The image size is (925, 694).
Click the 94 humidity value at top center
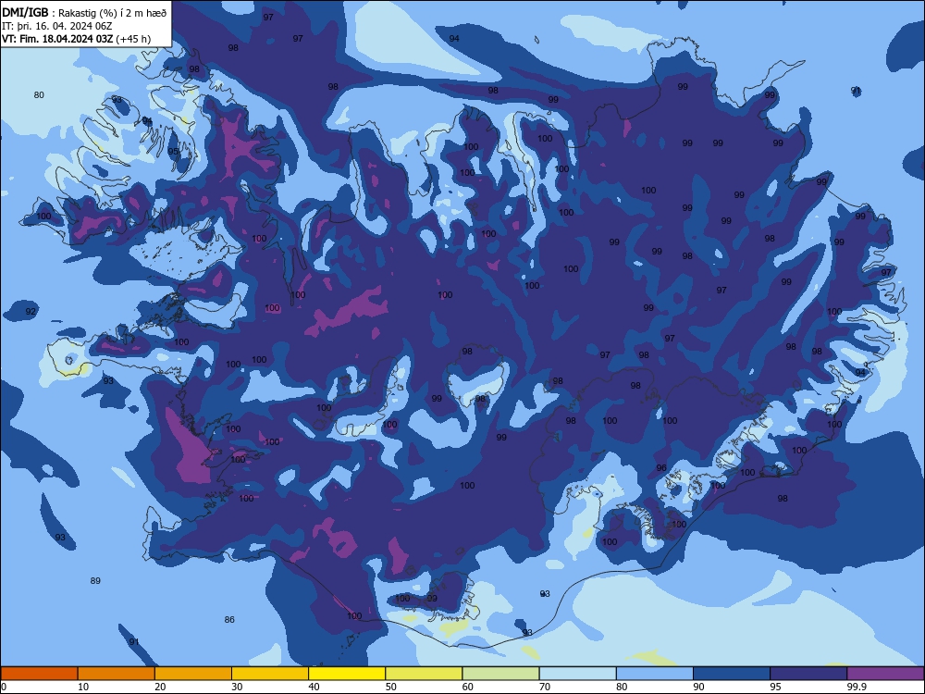point(454,38)
